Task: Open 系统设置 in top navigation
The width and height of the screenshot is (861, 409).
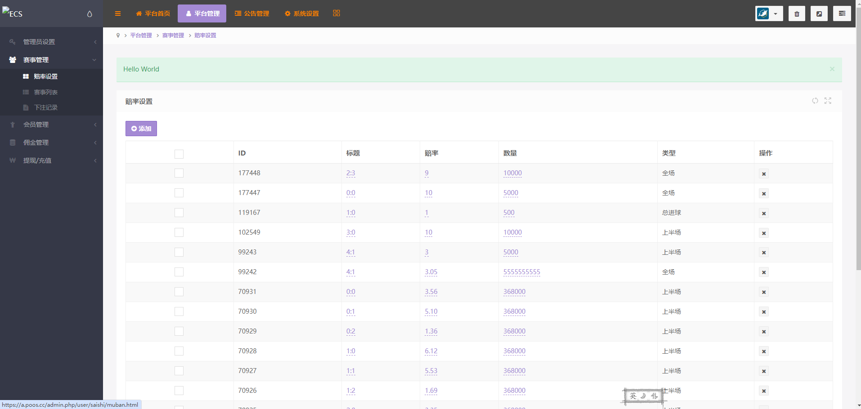Action: 302,13
